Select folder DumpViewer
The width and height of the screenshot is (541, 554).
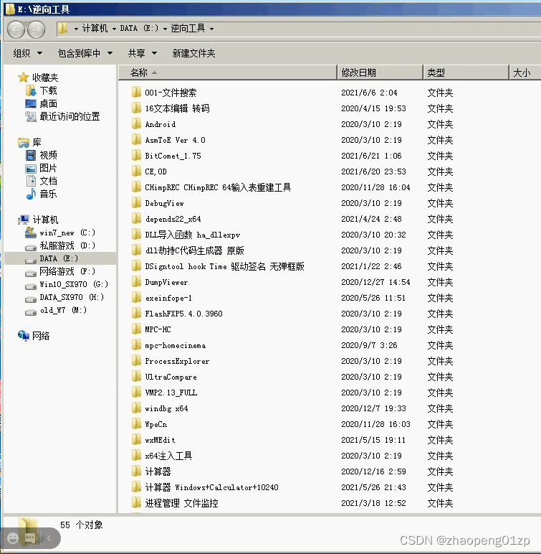pos(166,282)
